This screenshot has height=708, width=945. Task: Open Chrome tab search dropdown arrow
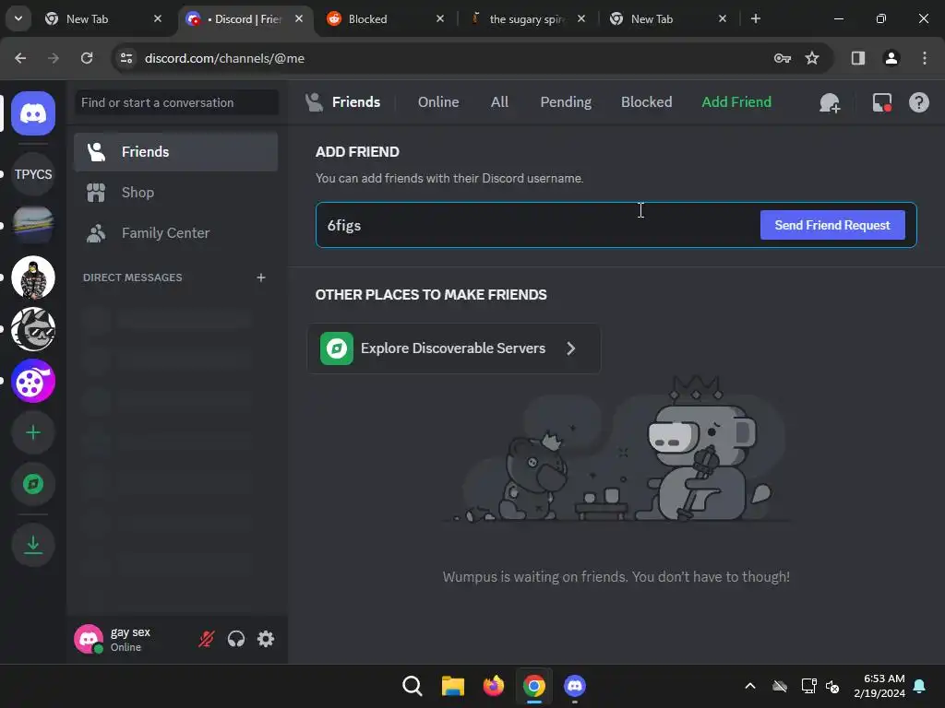click(x=18, y=18)
